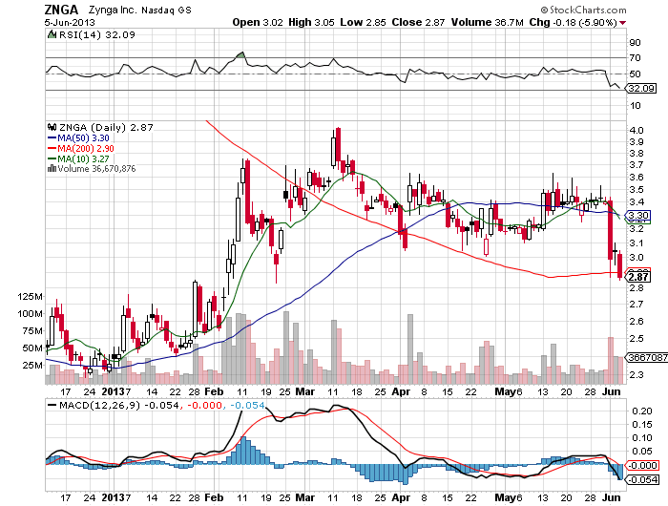Click the Jun label on price axis
Screen dimensions: 668x506
click(x=612, y=391)
